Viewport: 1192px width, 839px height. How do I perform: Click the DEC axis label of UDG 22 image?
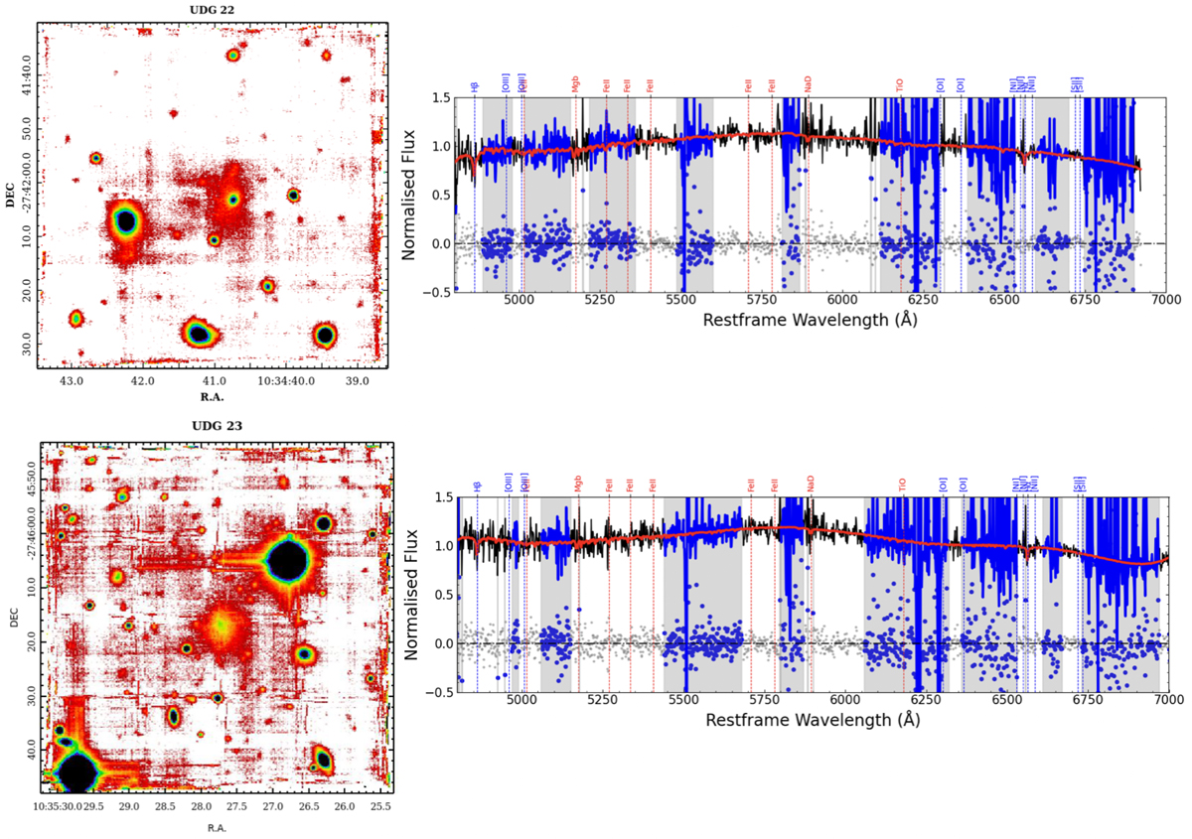pyautogui.click(x=12, y=194)
